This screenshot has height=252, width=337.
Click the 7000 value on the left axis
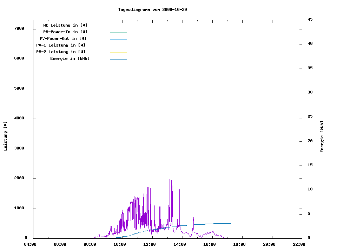tap(19, 28)
